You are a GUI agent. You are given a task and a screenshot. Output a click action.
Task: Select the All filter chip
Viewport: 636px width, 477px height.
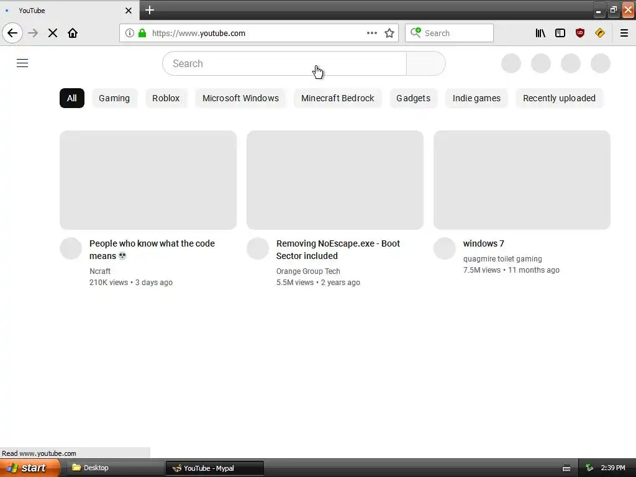[x=72, y=98]
